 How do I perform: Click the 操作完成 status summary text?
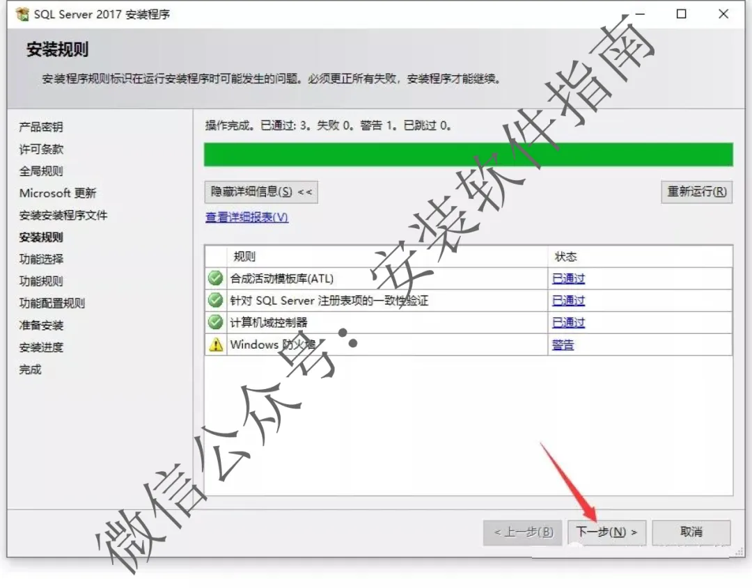coord(328,125)
